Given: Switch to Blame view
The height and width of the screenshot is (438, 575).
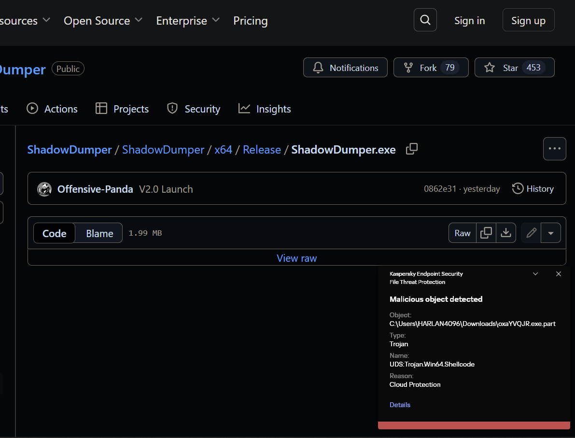Looking at the screenshot, I should tap(99, 233).
